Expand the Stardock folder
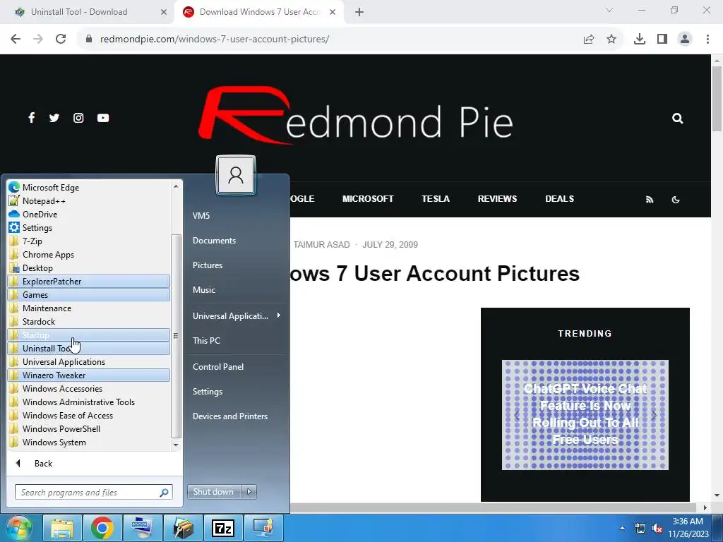This screenshot has height=542, width=723. (x=89, y=321)
